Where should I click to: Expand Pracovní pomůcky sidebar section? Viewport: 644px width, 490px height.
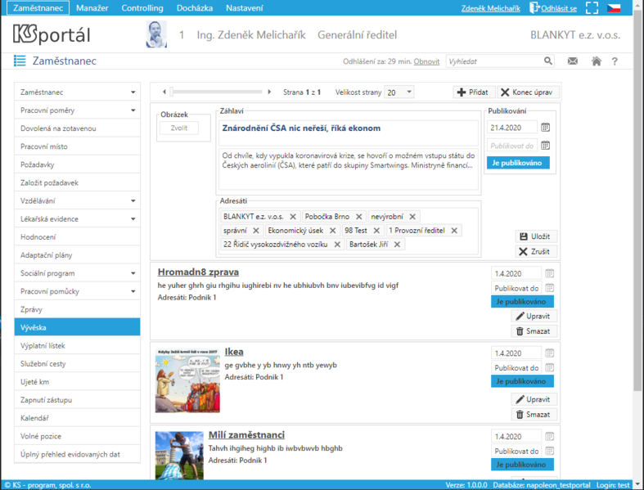coord(133,291)
